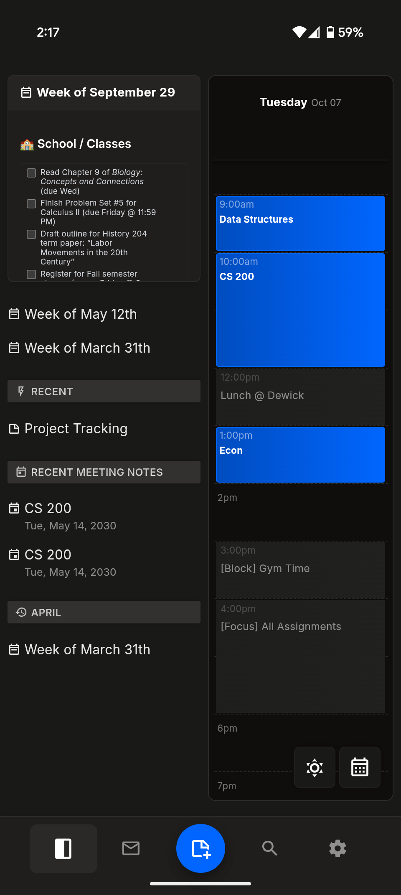This screenshot has width=401, height=895.
Task: Check off the Read Chapter 9 Biology task
Action: pyautogui.click(x=31, y=172)
